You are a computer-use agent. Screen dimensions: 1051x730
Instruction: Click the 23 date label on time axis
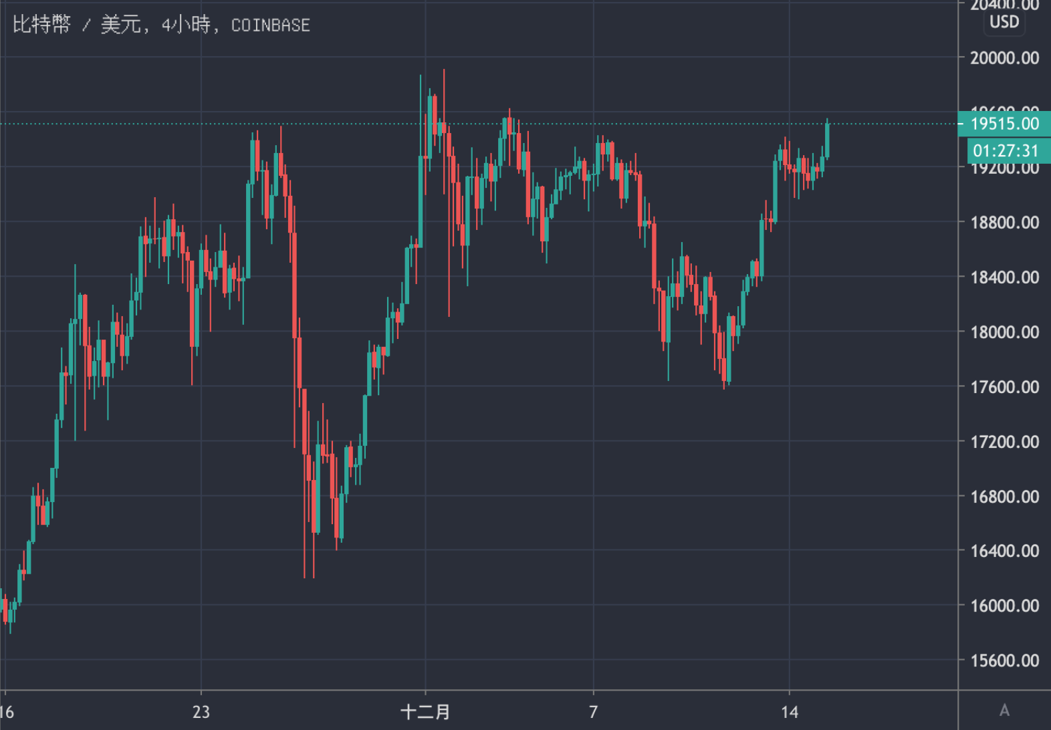point(201,711)
